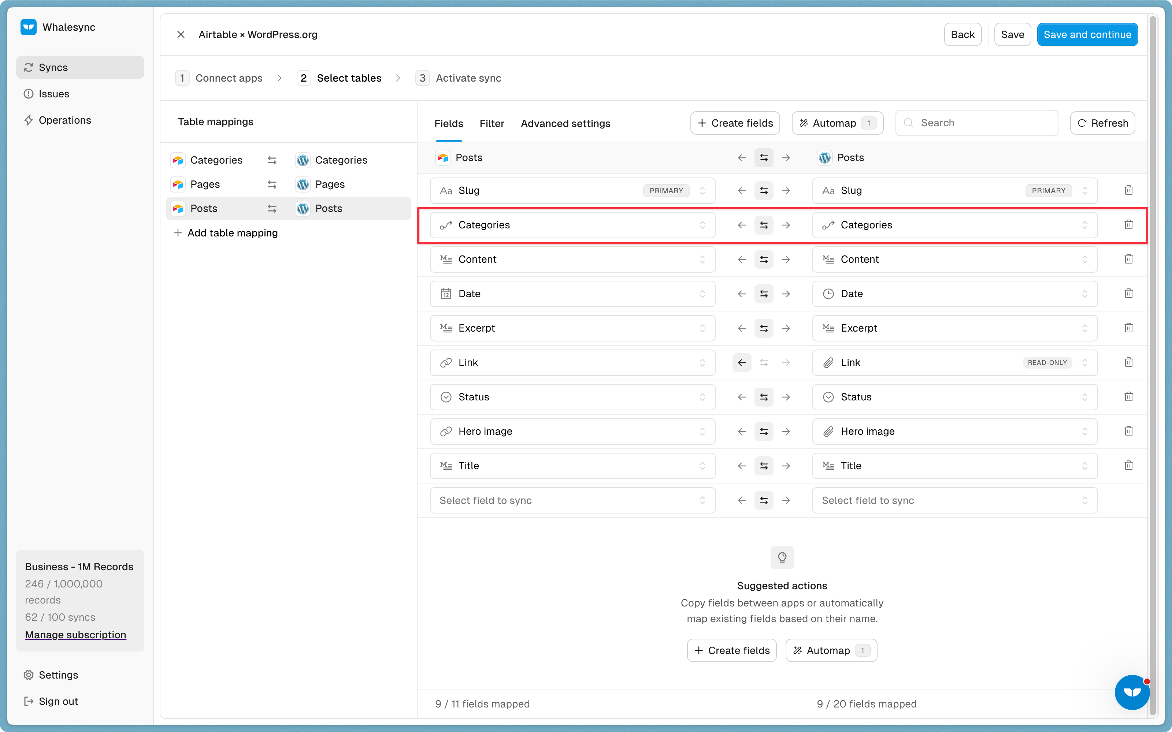1172x732 pixels.
Task: Click the Save and continue button
Action: (1087, 34)
